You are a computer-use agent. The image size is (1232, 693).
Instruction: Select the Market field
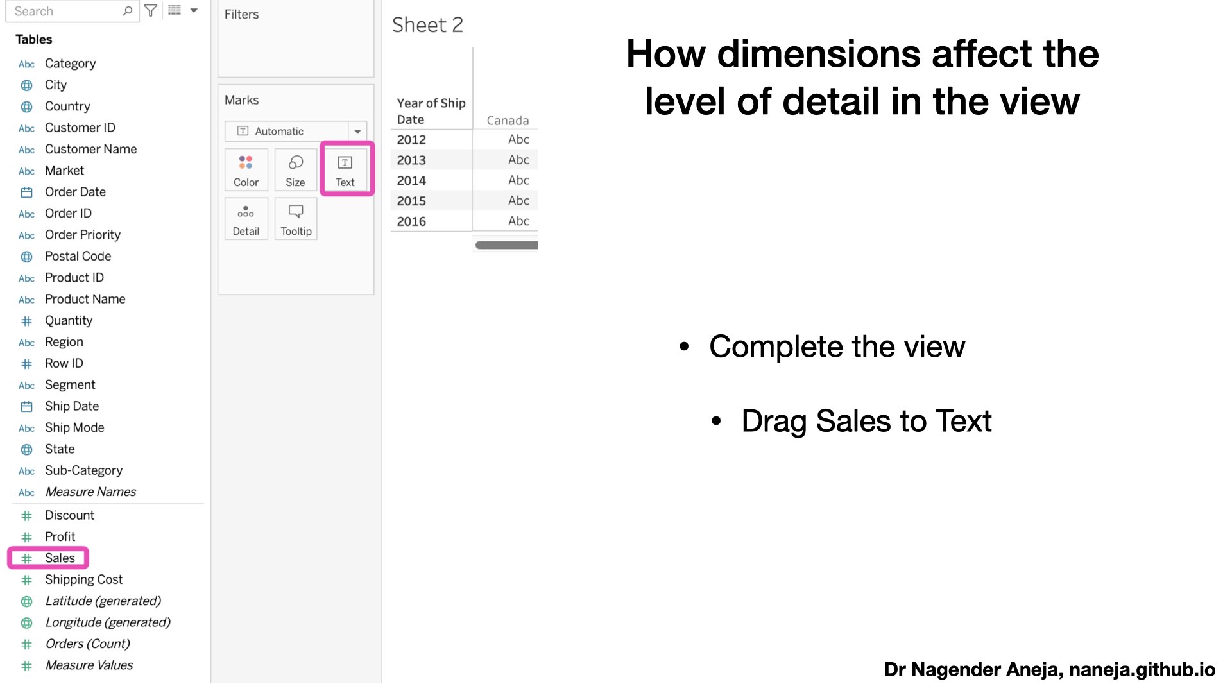(64, 171)
